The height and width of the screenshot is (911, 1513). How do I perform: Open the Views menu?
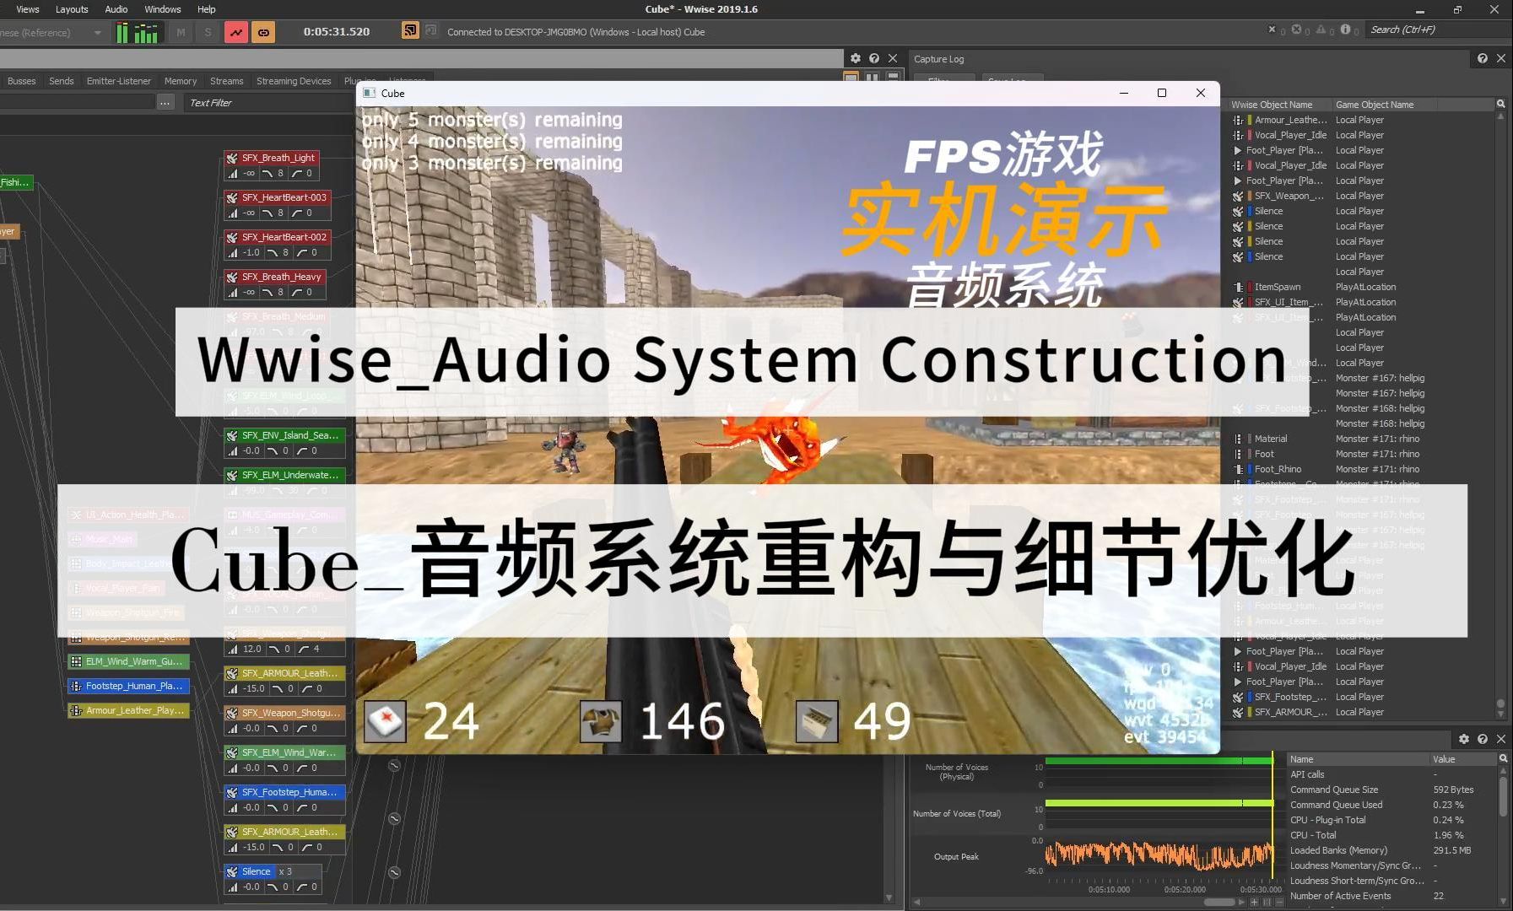coord(28,9)
